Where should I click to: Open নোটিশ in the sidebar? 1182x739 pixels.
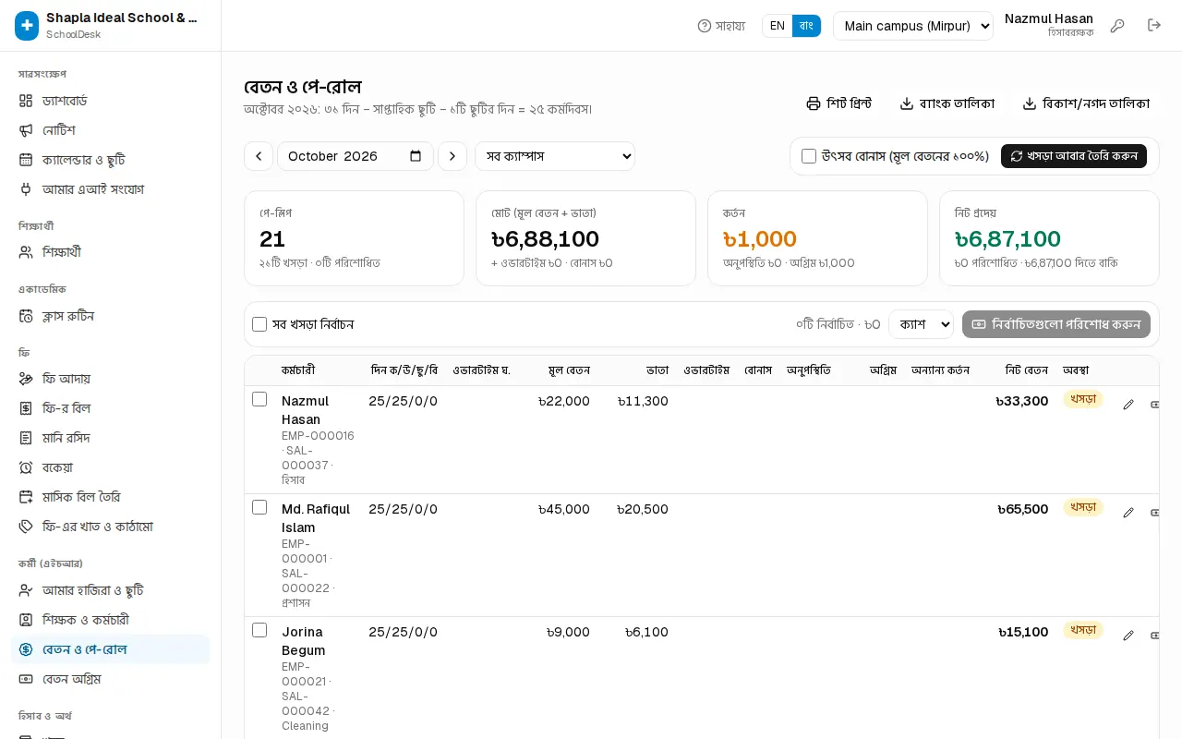tap(111, 130)
